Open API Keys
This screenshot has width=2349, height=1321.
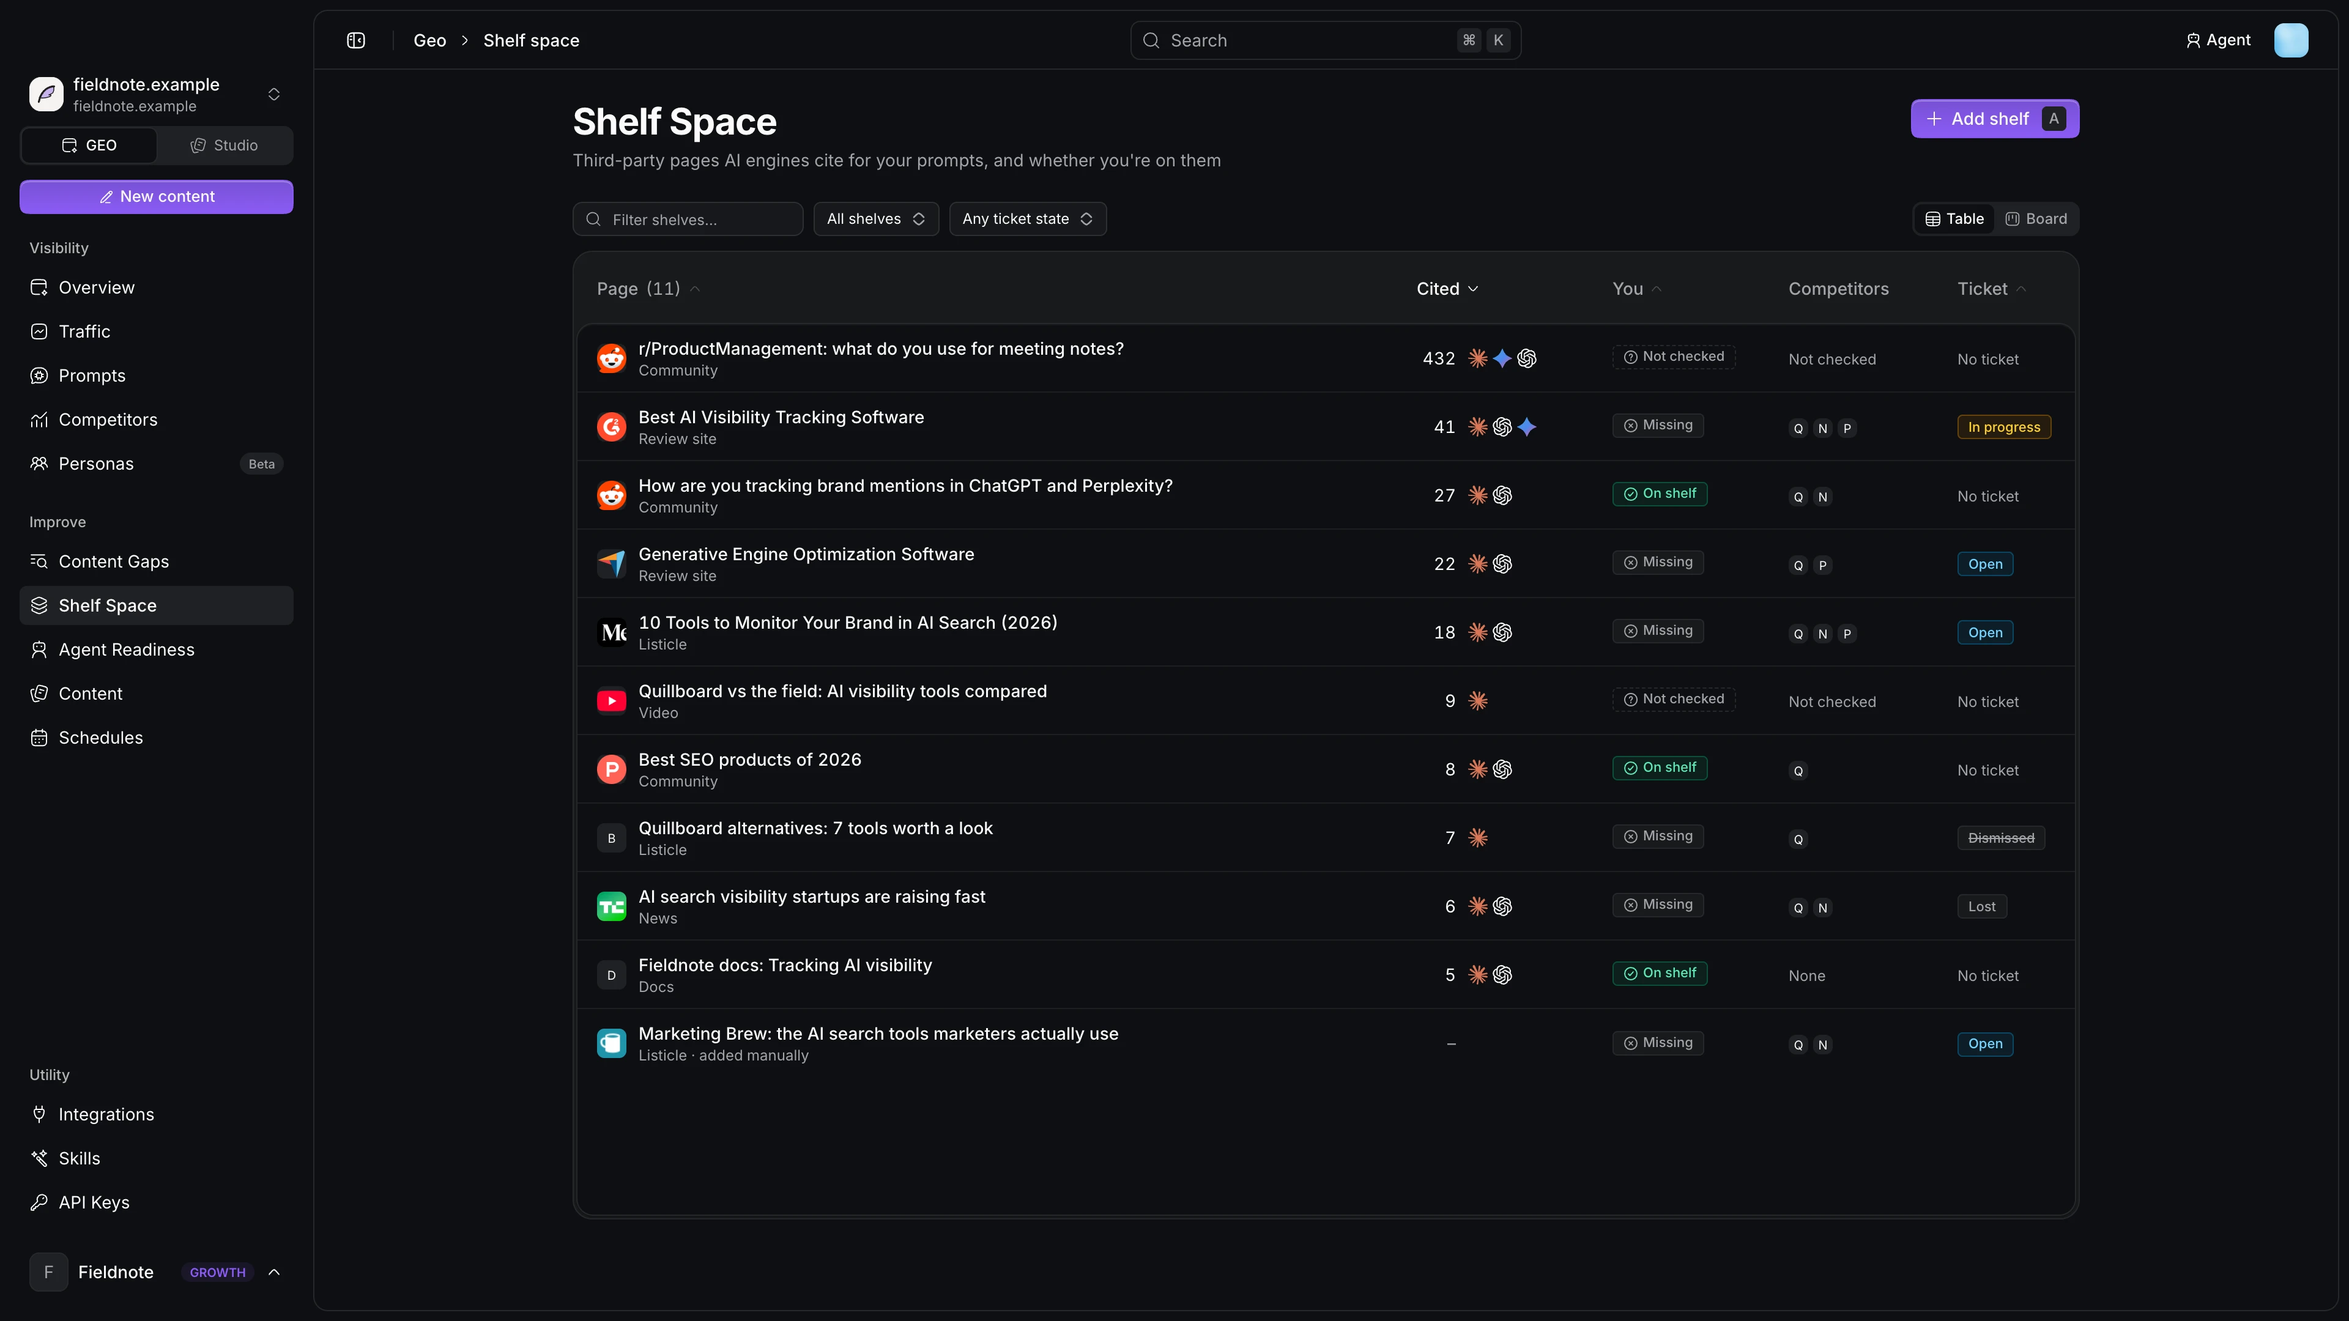point(156,1202)
